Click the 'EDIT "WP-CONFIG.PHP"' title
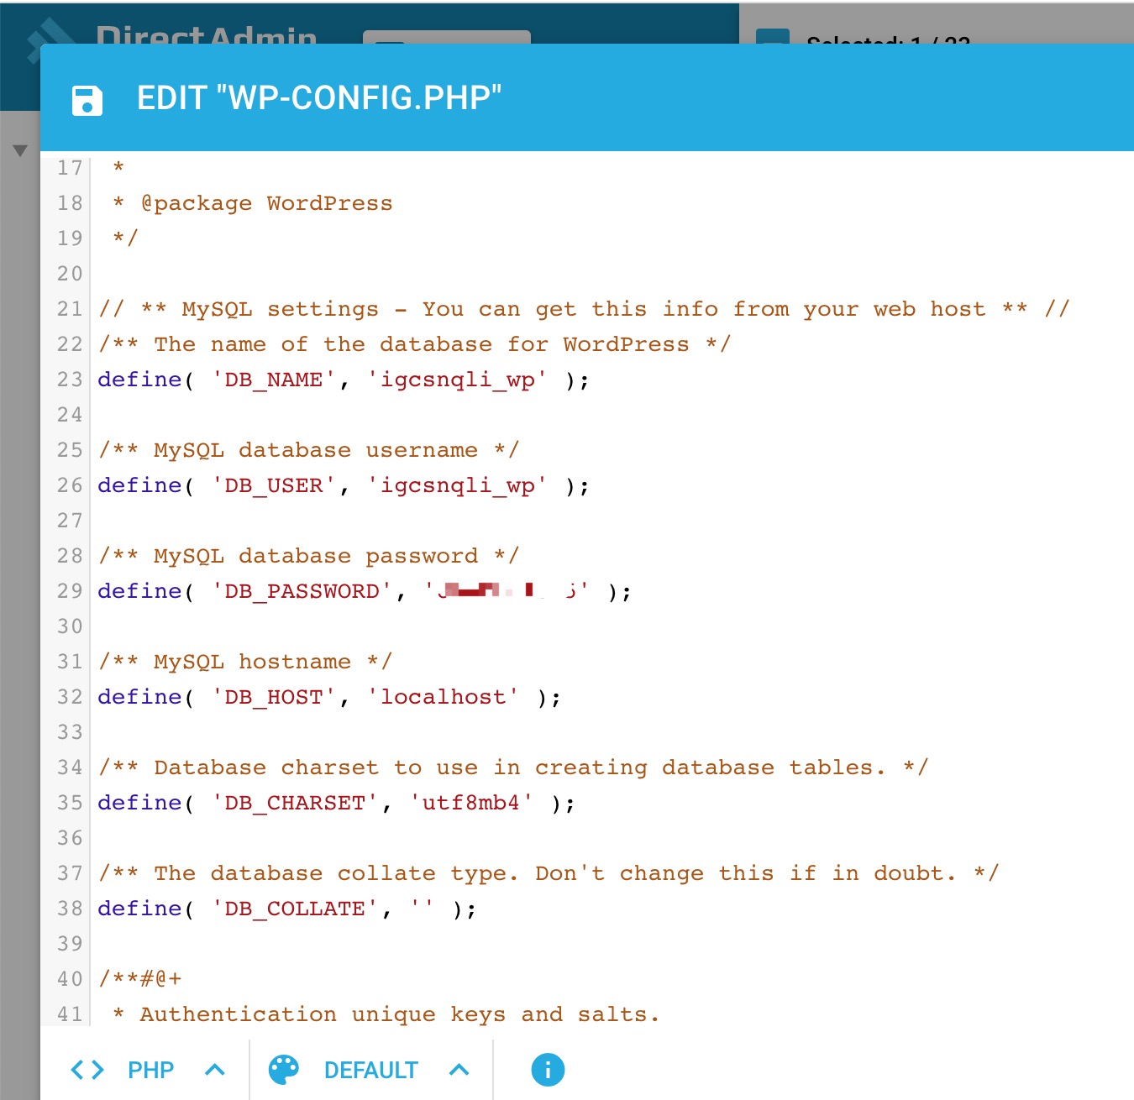Viewport: 1134px width, 1100px height. 319,98
